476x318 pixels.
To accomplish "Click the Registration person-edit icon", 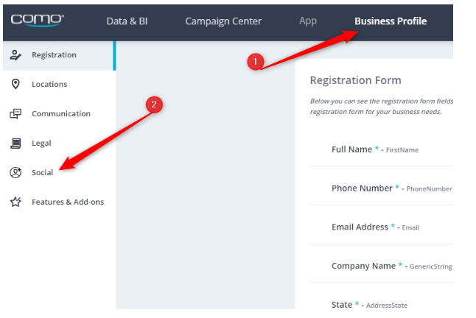I will click(15, 55).
